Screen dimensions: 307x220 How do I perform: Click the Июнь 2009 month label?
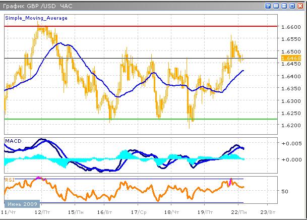coord(20,204)
